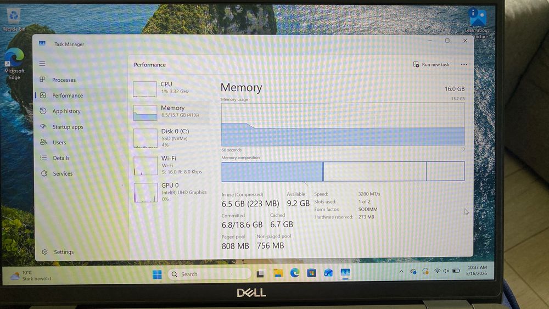Screen dimensions: 549x309
Task: Click the Windows Update refresh tray icon
Action: click(x=425, y=271)
